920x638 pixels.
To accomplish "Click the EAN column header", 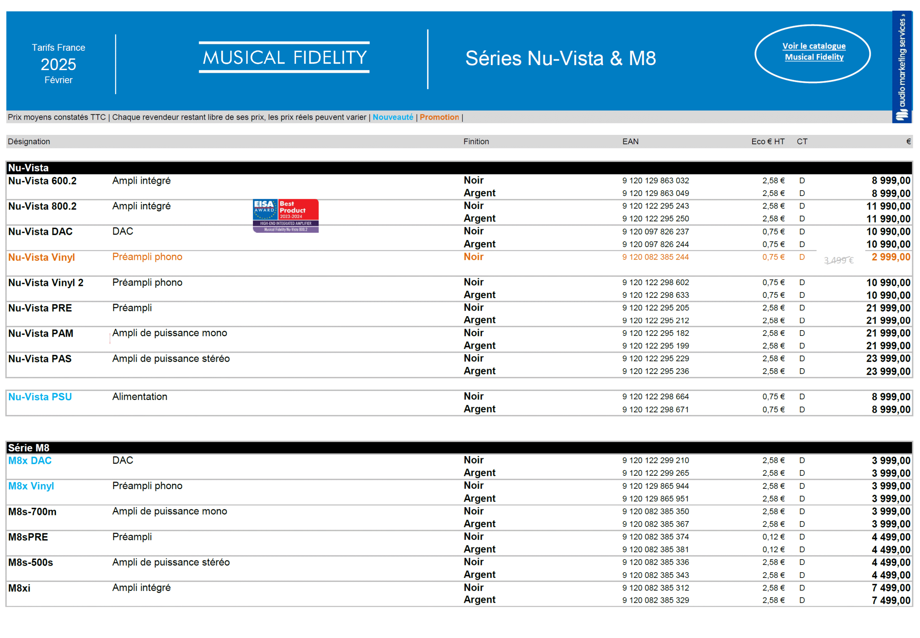I will 630,141.
